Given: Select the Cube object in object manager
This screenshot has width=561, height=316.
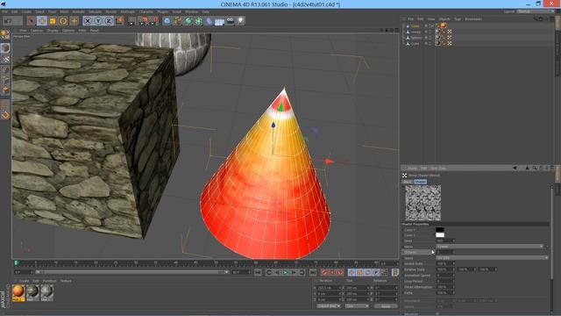Looking at the screenshot, I should pyautogui.click(x=415, y=43).
